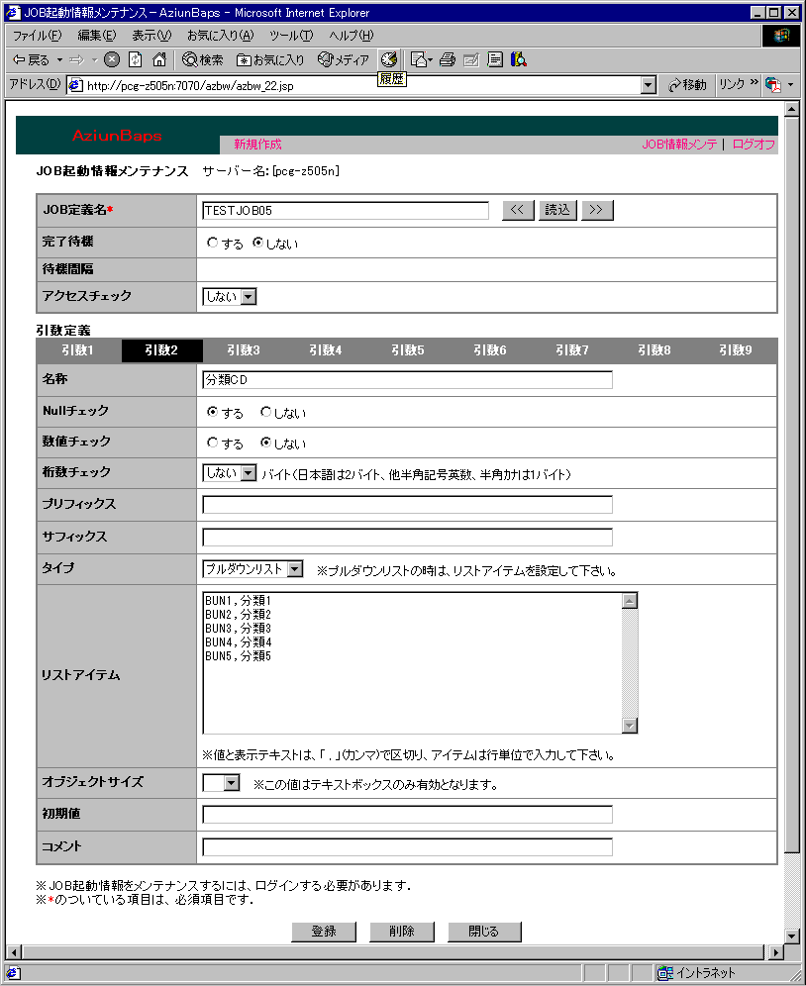
Task: Print the page with printer icon
Action: pos(448,59)
